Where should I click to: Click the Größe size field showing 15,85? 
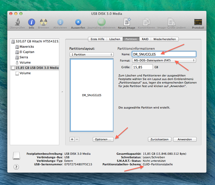(x=142, y=67)
